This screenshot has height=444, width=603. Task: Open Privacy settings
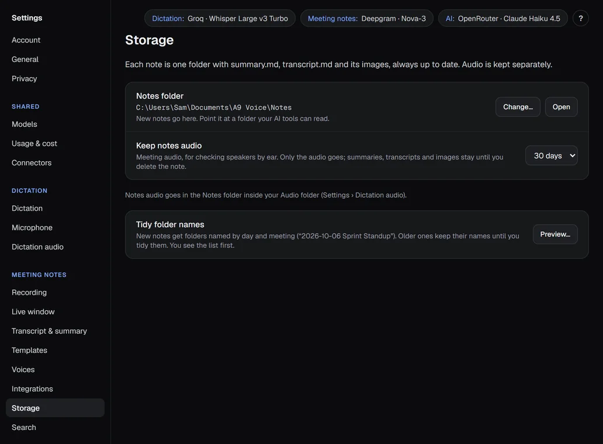[24, 78]
